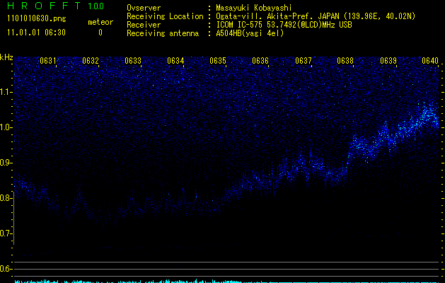Click the 0635 time marker
The height and width of the screenshot is (283, 445).
point(218,61)
